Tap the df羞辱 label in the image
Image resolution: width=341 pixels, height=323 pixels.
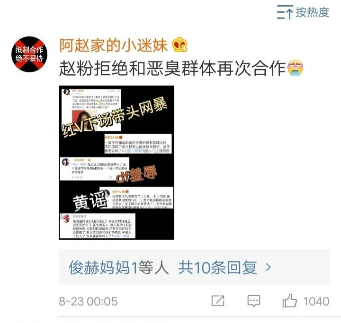coord(136,174)
